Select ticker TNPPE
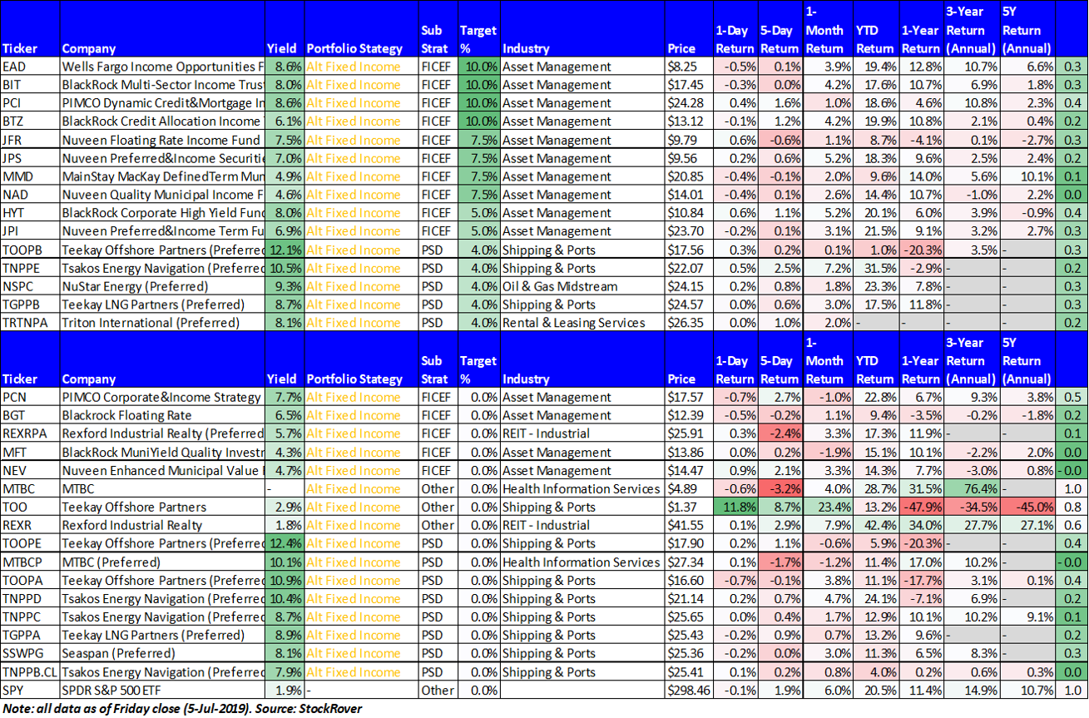The width and height of the screenshot is (1089, 718). [30, 268]
